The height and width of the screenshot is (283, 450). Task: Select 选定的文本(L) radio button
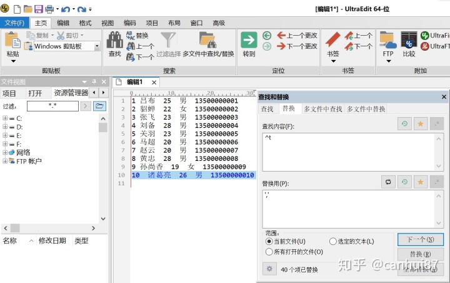click(x=332, y=241)
